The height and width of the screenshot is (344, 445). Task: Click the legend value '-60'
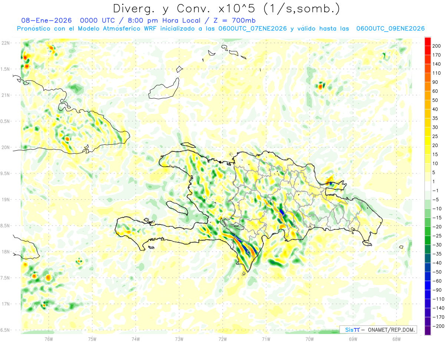(x=437, y=281)
